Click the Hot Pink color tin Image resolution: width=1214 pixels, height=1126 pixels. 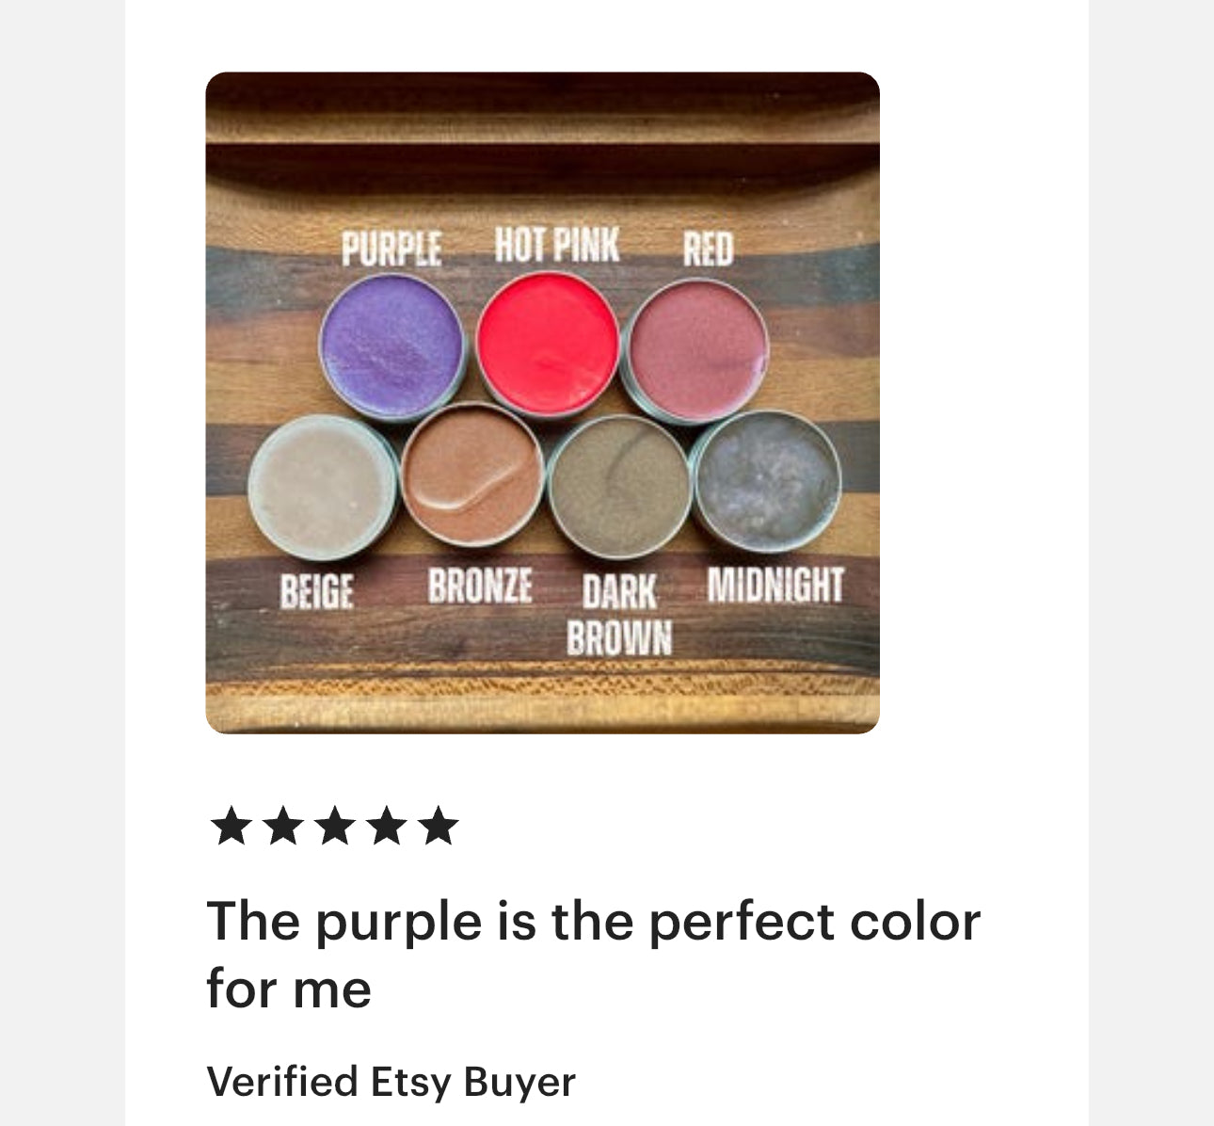[548, 344]
